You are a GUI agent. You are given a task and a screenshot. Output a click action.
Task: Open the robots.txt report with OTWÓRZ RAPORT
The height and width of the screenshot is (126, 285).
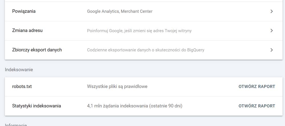tap(257, 87)
